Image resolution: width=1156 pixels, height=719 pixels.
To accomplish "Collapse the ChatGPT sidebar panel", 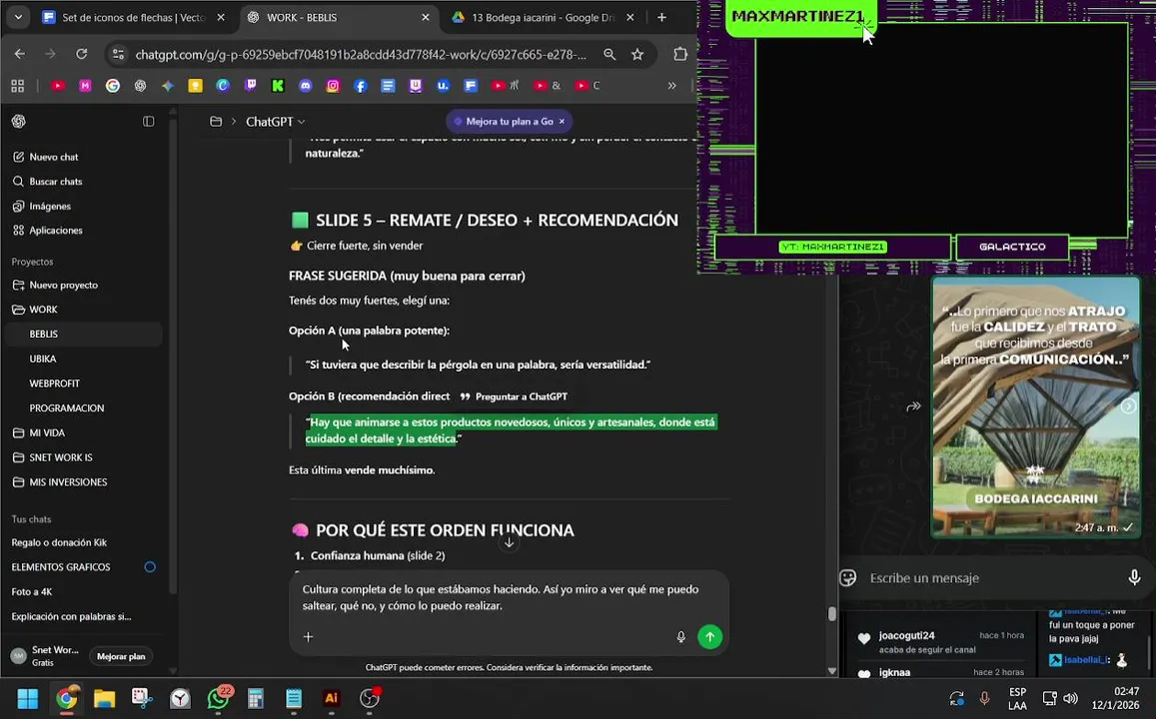I will (x=148, y=122).
